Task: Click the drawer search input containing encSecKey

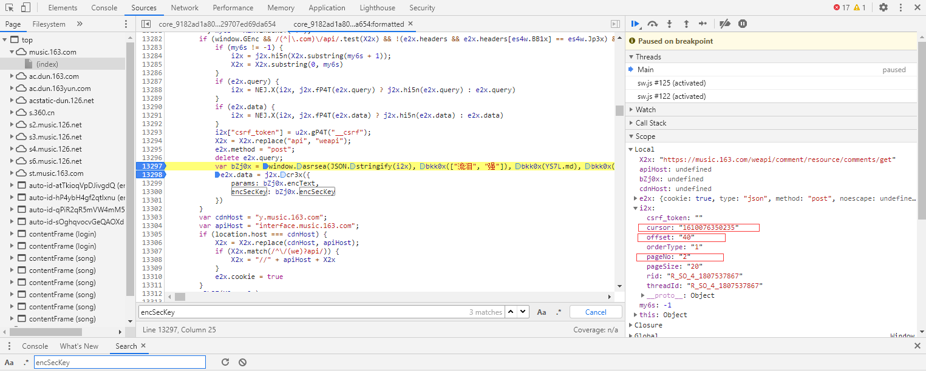Action: [120, 362]
